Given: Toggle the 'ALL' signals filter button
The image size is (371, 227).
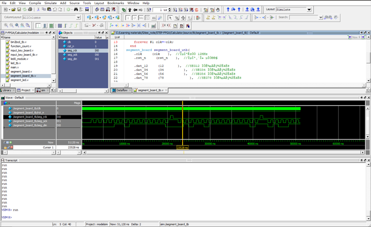Looking at the screenshot, I should [x=154, y=18].
